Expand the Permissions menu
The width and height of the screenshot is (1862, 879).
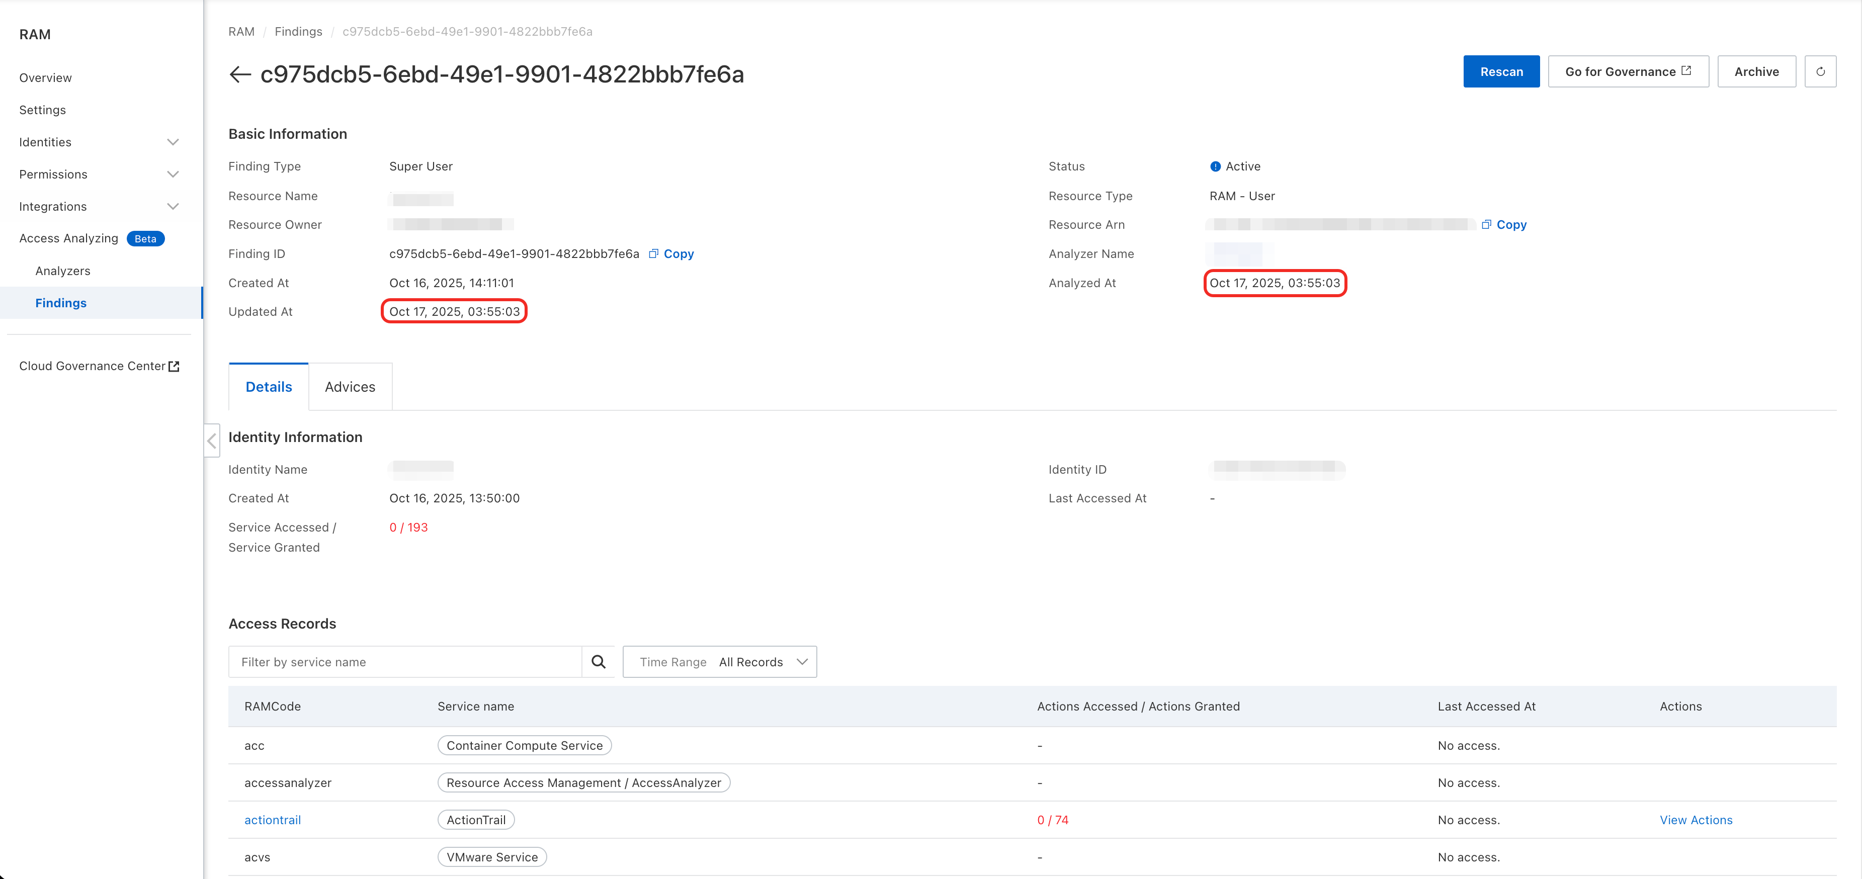[x=99, y=174]
